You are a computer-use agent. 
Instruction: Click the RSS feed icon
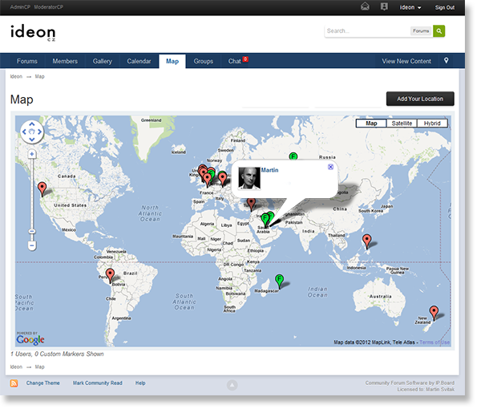click(x=14, y=383)
